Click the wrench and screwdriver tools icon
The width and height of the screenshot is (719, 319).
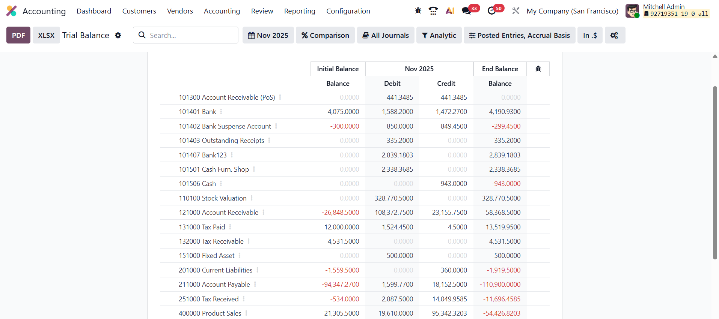[516, 11]
